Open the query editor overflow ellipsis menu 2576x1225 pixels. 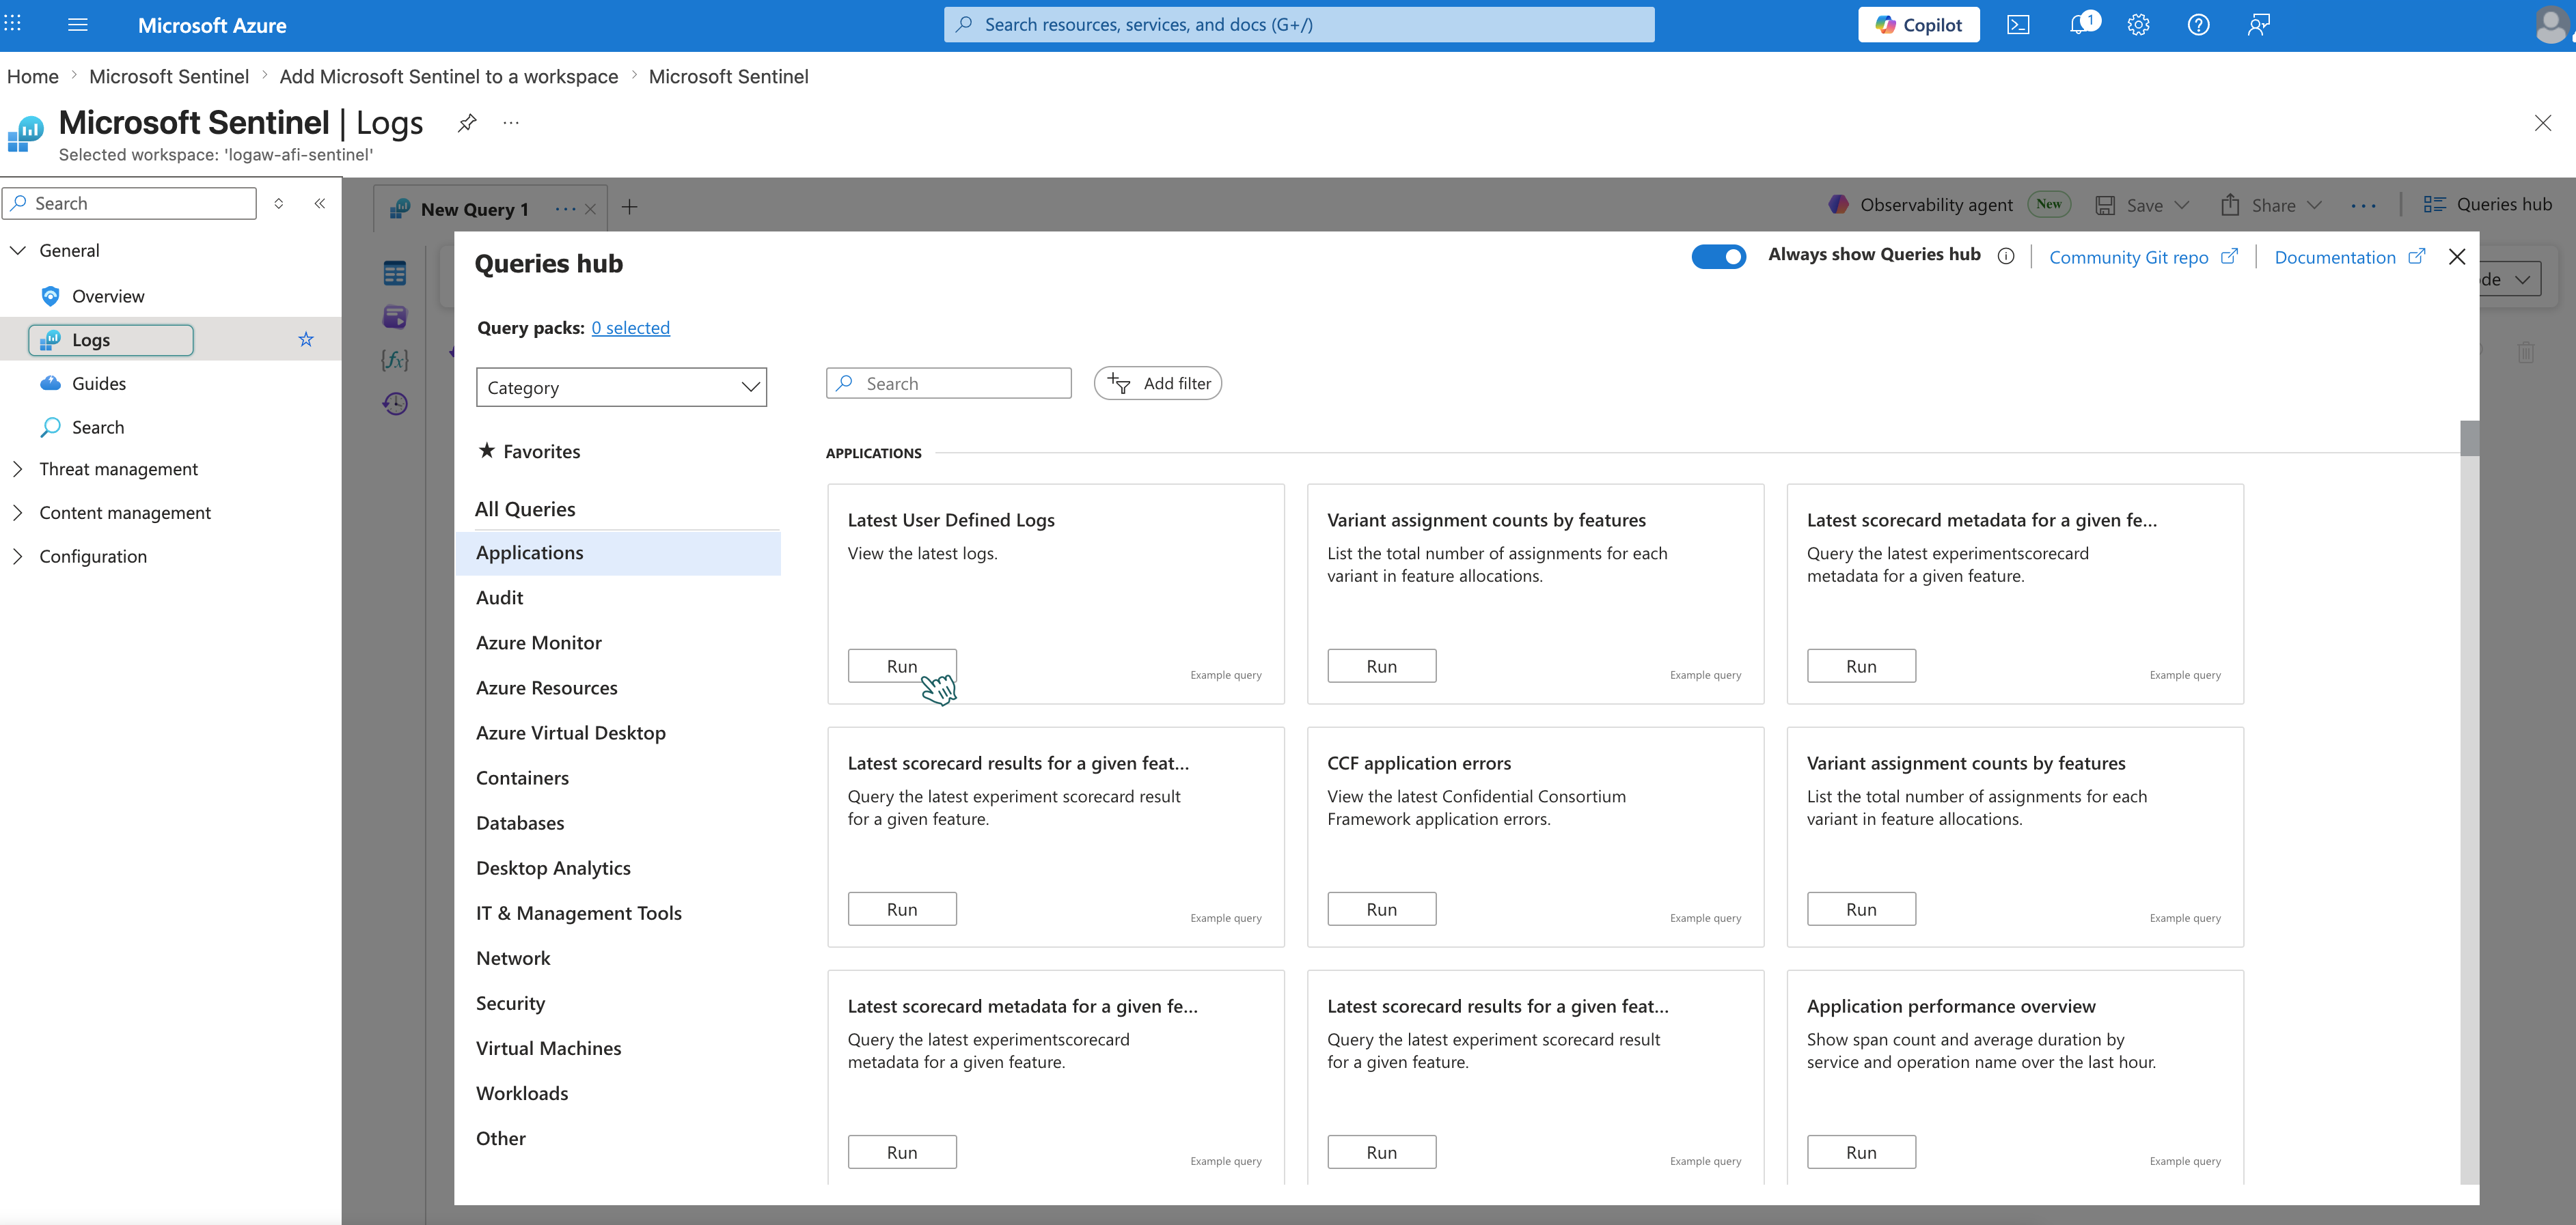2364,206
